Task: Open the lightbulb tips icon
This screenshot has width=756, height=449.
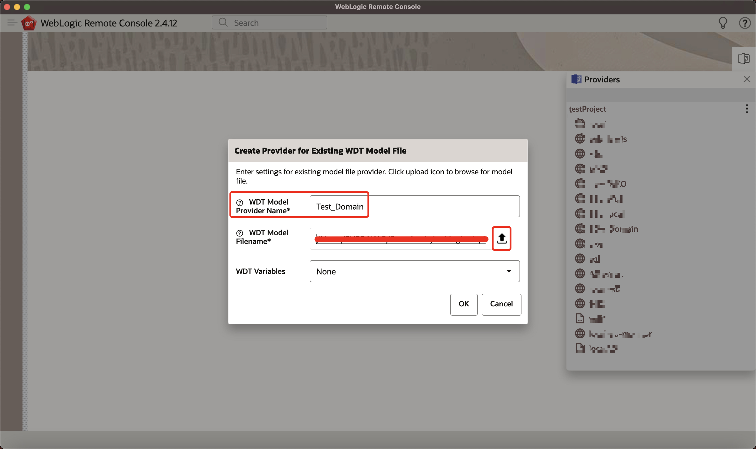Action: point(723,23)
